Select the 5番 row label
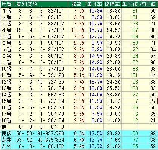This screenshot has width=158, height=150. [x=7, y=36]
